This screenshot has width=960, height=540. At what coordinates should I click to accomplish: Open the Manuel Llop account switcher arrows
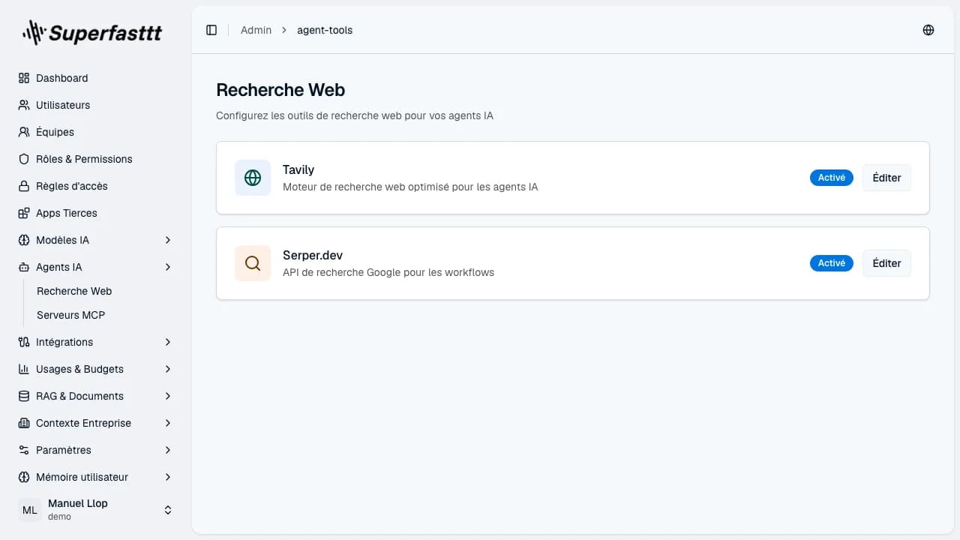point(168,510)
